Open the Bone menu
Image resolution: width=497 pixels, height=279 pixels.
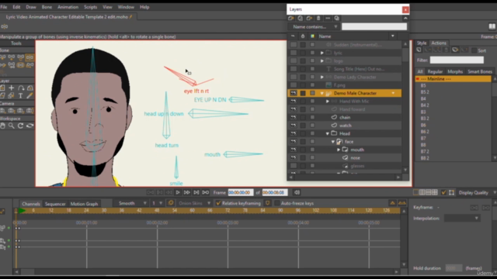(47, 7)
